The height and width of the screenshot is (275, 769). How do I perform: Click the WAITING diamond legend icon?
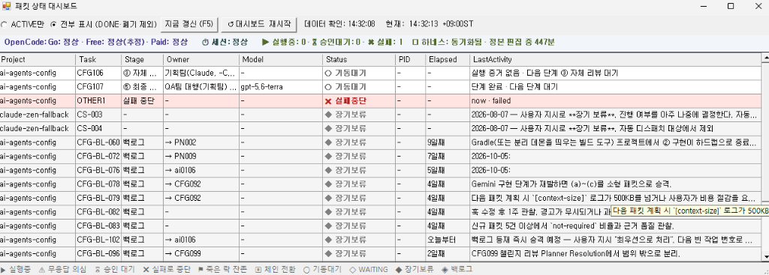tap(352, 270)
